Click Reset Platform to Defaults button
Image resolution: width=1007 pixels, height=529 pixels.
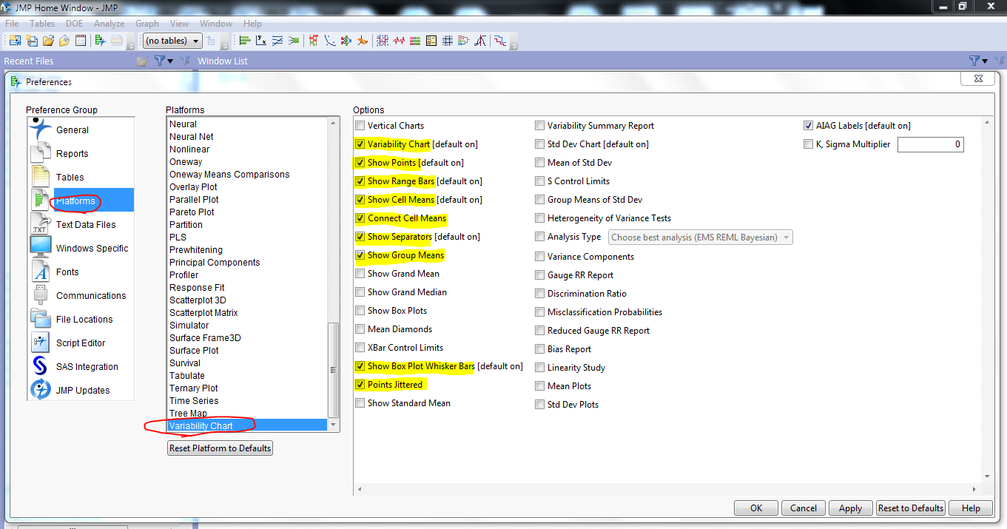coord(220,448)
